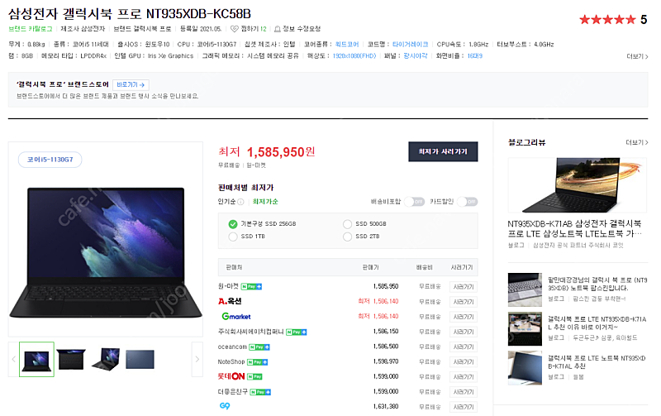Click the 원-마켓 seller name
Image resolution: width=661 pixels, height=416 pixels.
point(228,286)
